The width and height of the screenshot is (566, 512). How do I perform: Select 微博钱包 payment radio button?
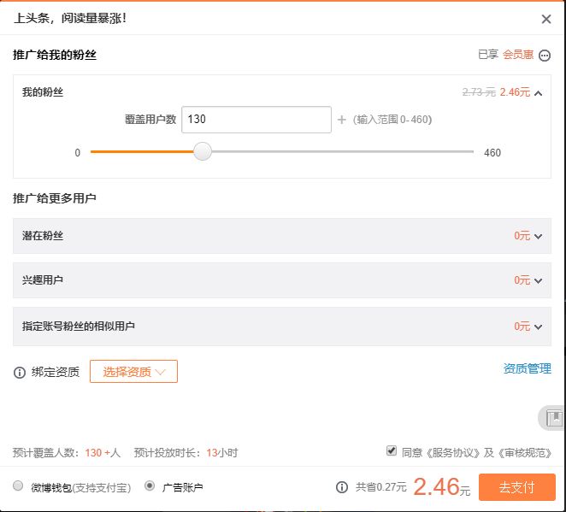coord(18,486)
